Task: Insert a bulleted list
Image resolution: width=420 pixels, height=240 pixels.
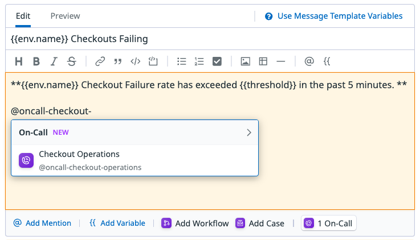Action: [182, 61]
